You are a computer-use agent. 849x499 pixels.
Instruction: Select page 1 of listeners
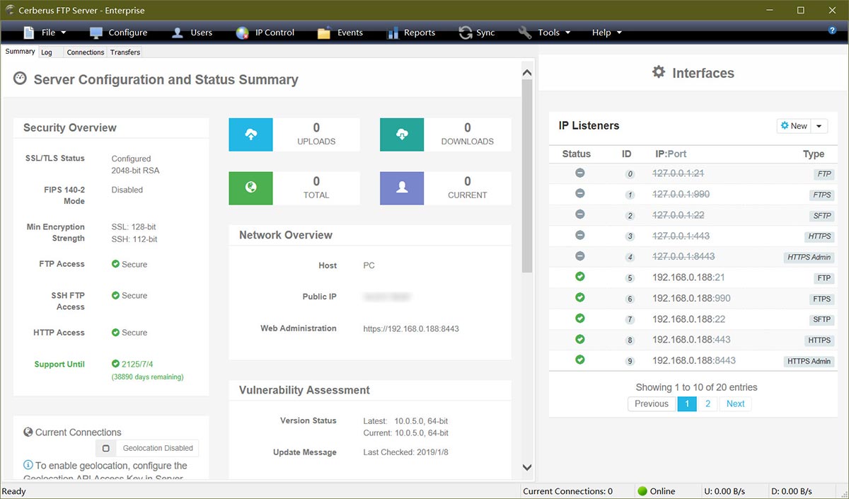pos(686,403)
